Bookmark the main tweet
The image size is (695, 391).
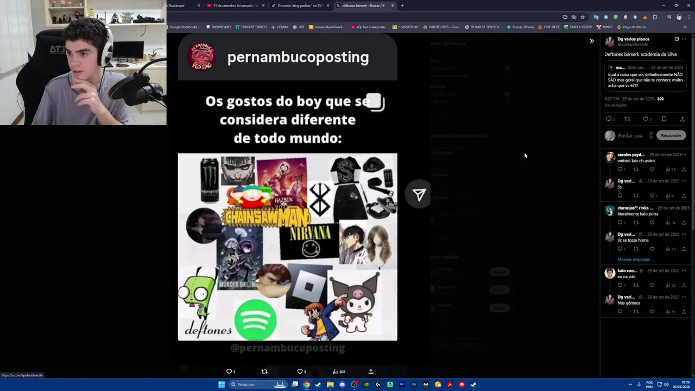pyautogui.click(x=664, y=119)
